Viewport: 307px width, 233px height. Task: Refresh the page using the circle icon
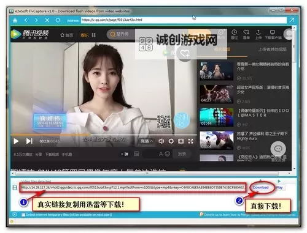point(58,20)
